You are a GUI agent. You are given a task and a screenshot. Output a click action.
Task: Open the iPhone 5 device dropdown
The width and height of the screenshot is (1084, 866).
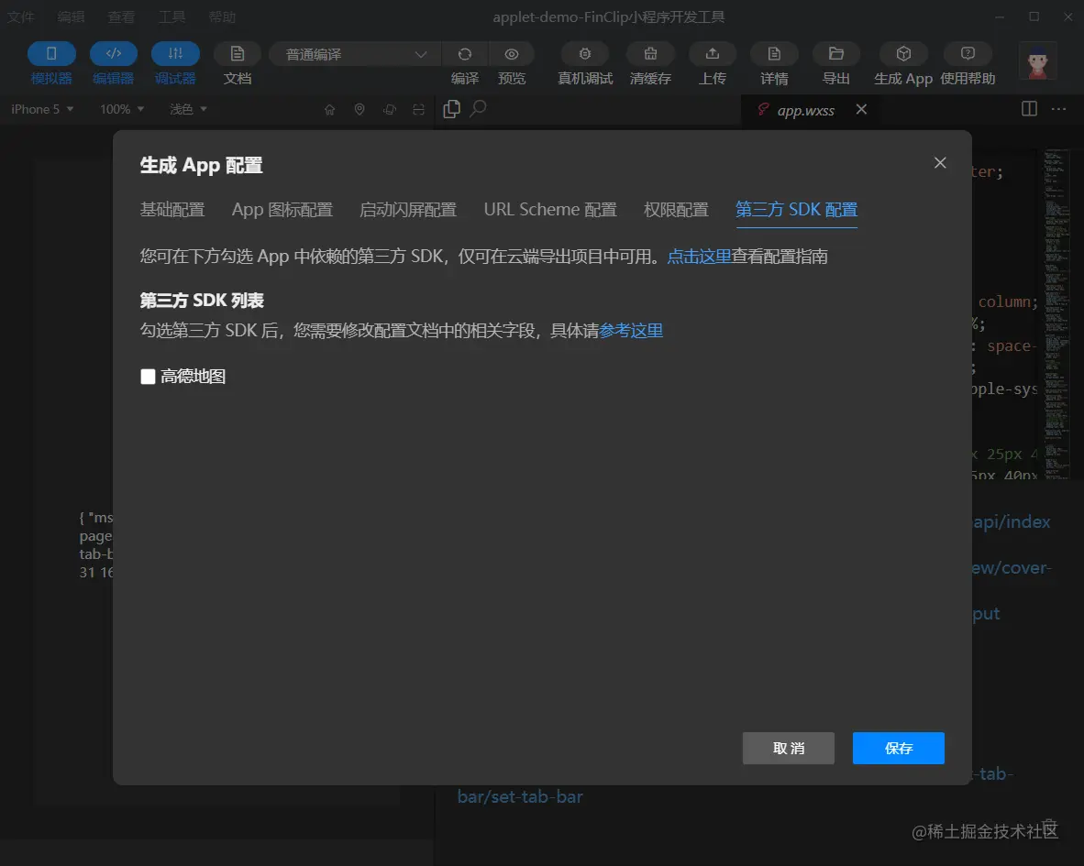[42, 109]
